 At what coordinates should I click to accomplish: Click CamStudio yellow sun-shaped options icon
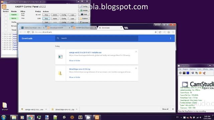pos(200,73)
